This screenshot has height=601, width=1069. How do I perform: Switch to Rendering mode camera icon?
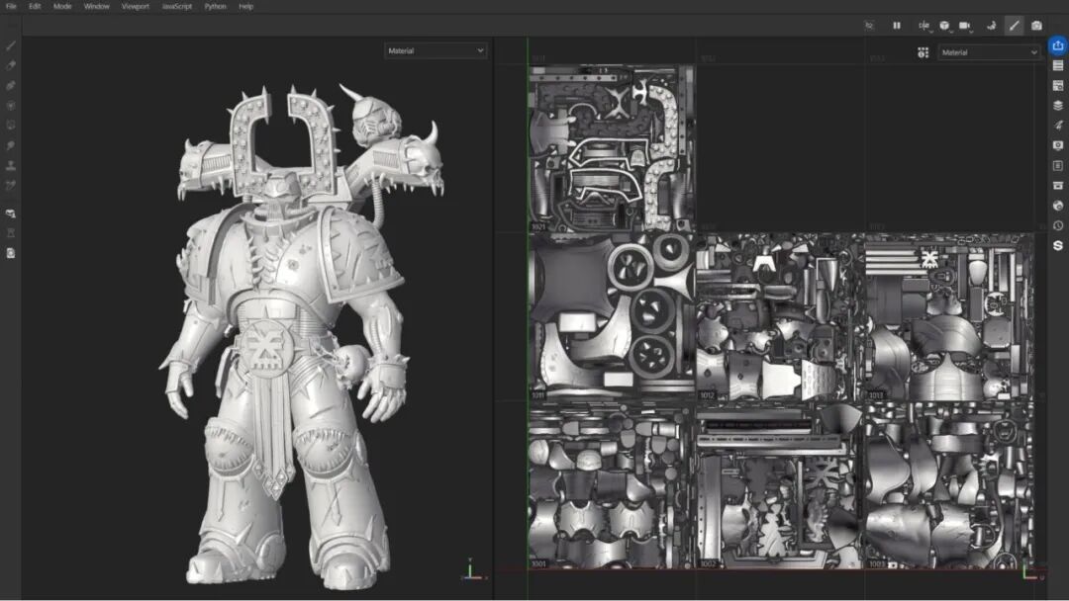pyautogui.click(x=1036, y=25)
